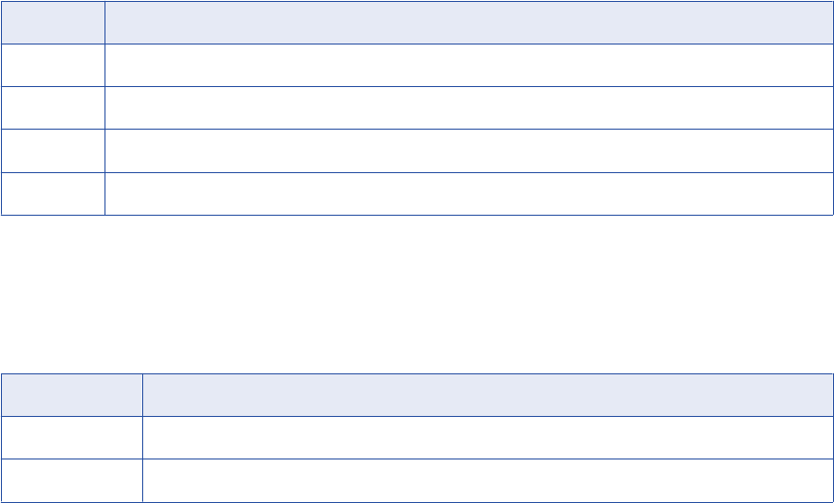
Task: Click the upper table's bottom border line
Action: point(416,214)
